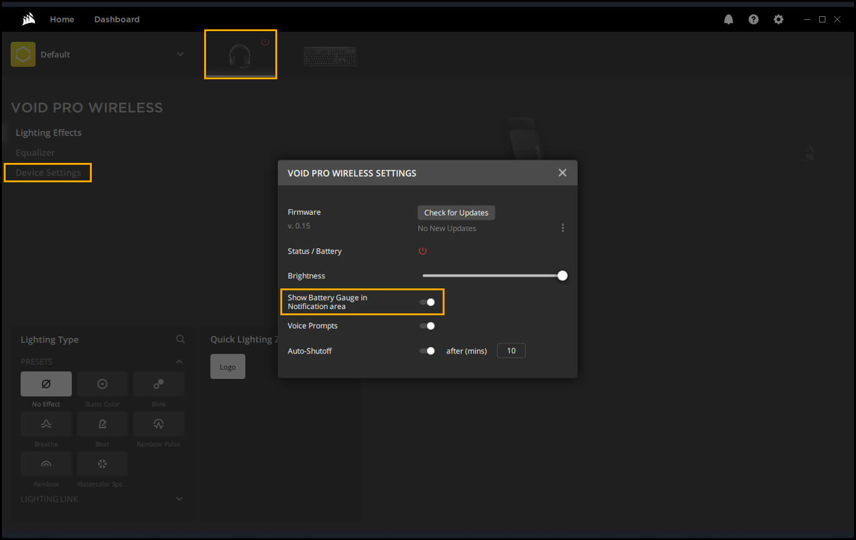
Task: Open Lighting Effects section
Action: click(x=49, y=132)
